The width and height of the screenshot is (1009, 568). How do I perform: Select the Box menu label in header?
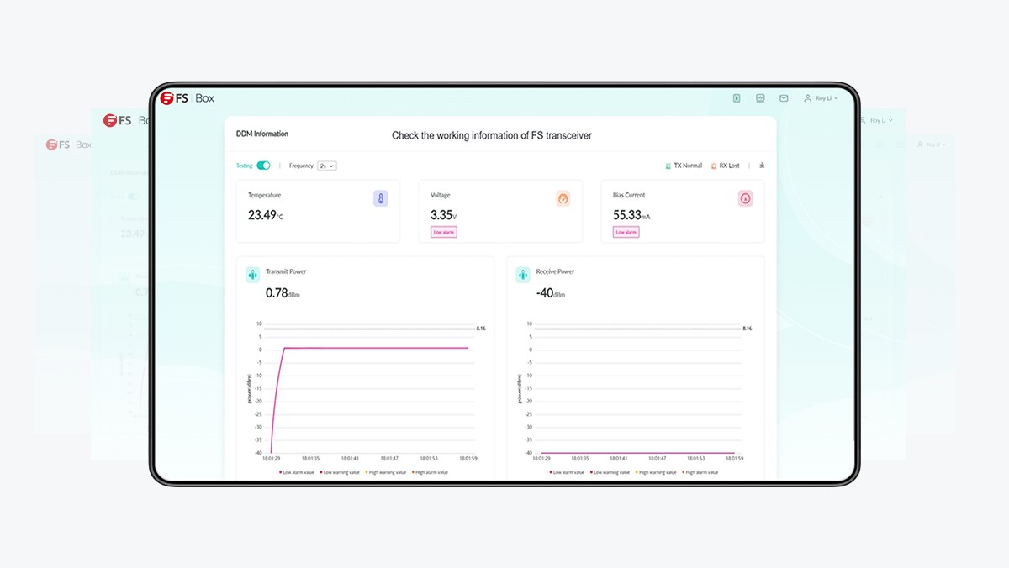(x=204, y=97)
